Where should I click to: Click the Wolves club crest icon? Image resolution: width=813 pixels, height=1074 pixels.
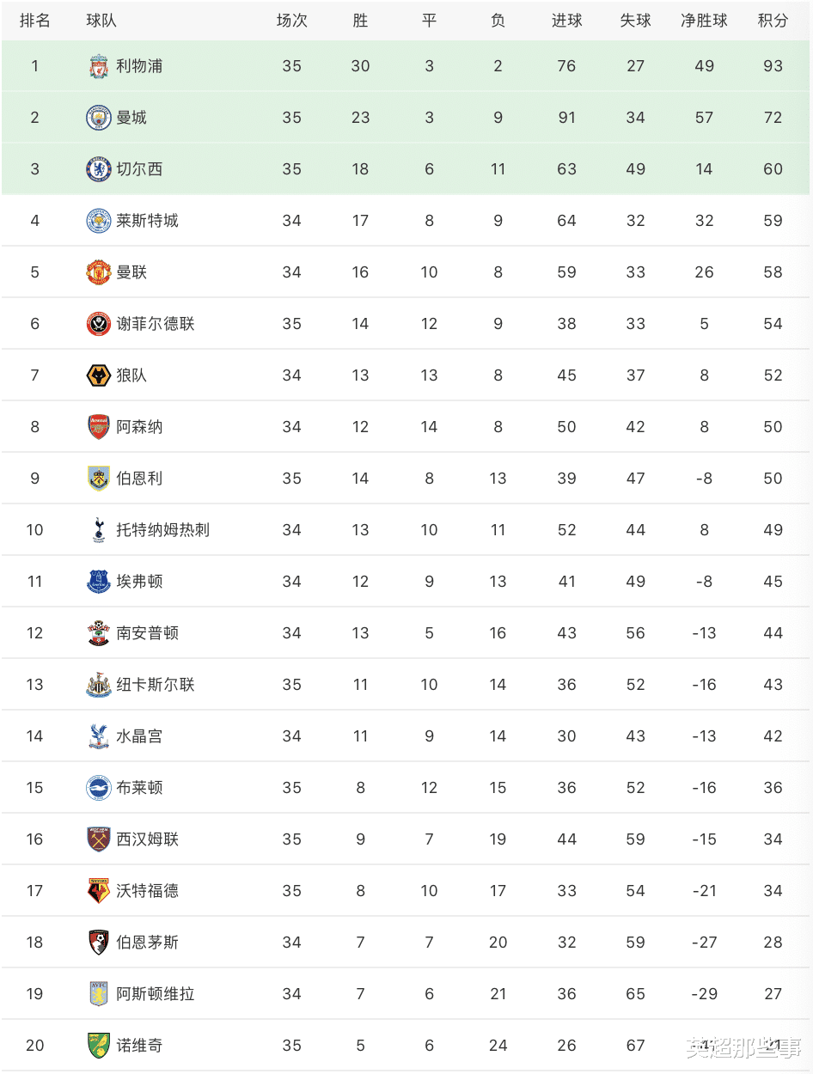[99, 375]
